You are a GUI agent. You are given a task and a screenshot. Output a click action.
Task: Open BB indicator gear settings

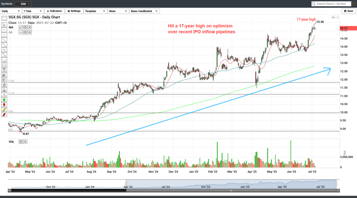pyautogui.click(x=25, y=33)
